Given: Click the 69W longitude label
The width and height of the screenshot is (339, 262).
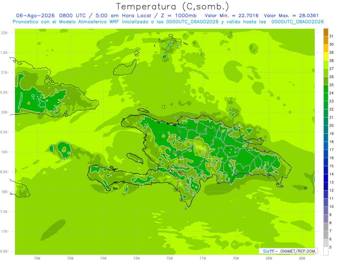Looking at the screenshot, I should pos(269,258).
